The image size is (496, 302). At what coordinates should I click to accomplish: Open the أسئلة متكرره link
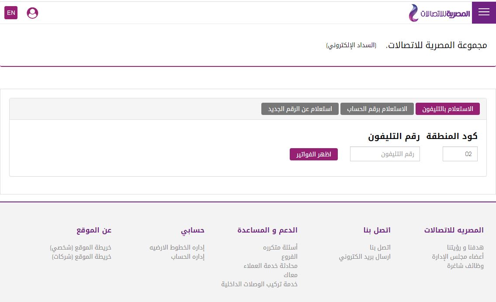280,247
